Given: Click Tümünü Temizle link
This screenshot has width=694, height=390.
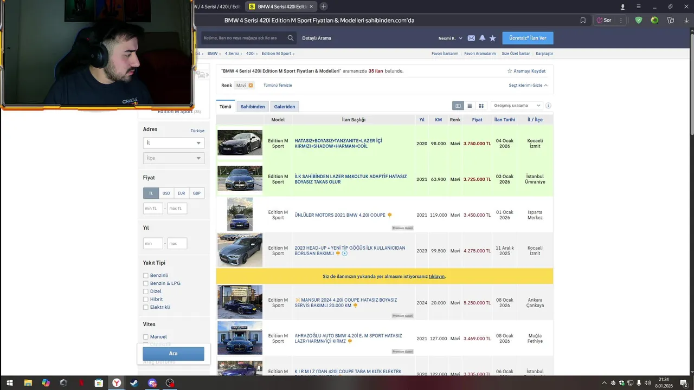Looking at the screenshot, I should point(278,86).
